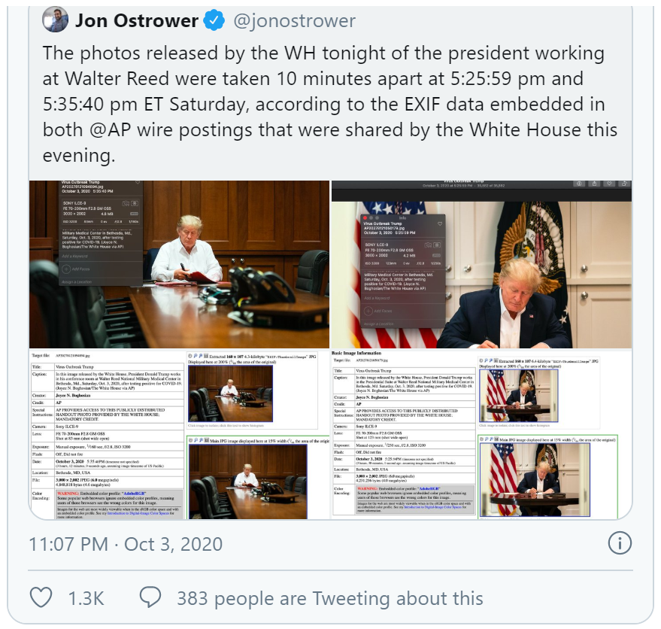
Task: Click 383 people are Tweeting about this
Action: point(329,598)
